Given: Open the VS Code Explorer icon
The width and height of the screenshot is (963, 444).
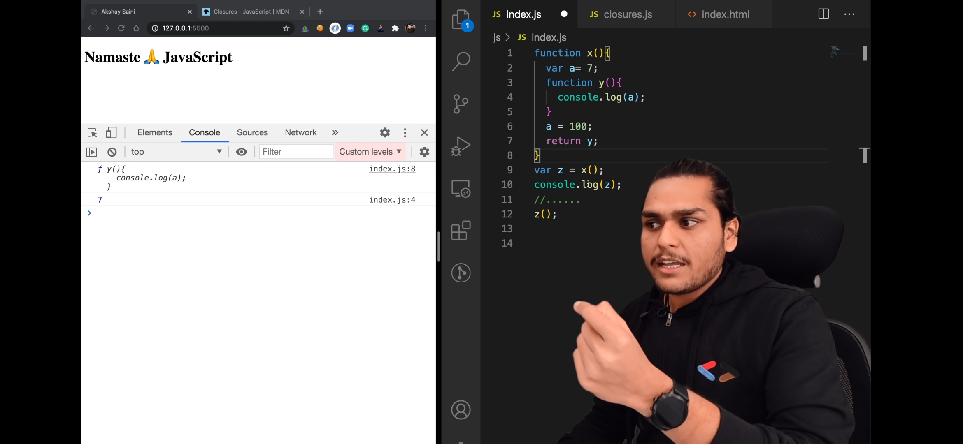Looking at the screenshot, I should (x=461, y=19).
